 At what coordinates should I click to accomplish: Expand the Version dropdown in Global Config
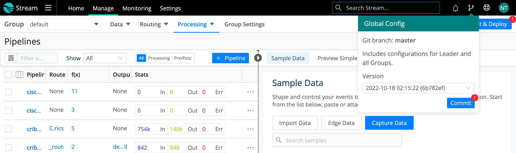(418, 88)
